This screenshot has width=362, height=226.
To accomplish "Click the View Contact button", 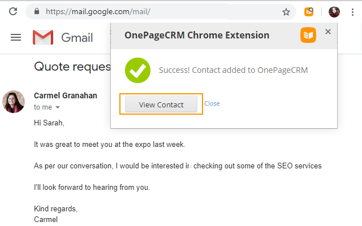I will 161,104.
